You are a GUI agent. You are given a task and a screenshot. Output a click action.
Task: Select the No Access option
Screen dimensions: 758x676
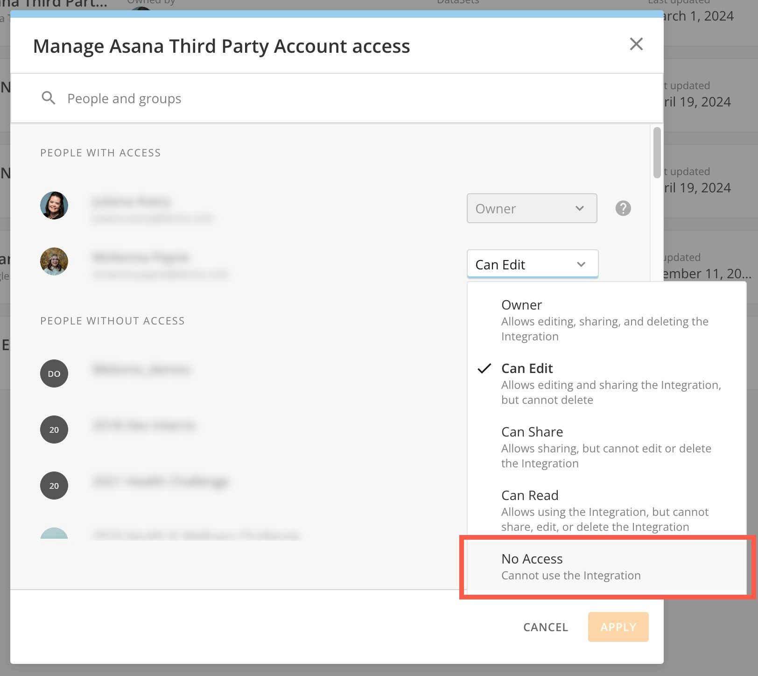click(x=607, y=567)
